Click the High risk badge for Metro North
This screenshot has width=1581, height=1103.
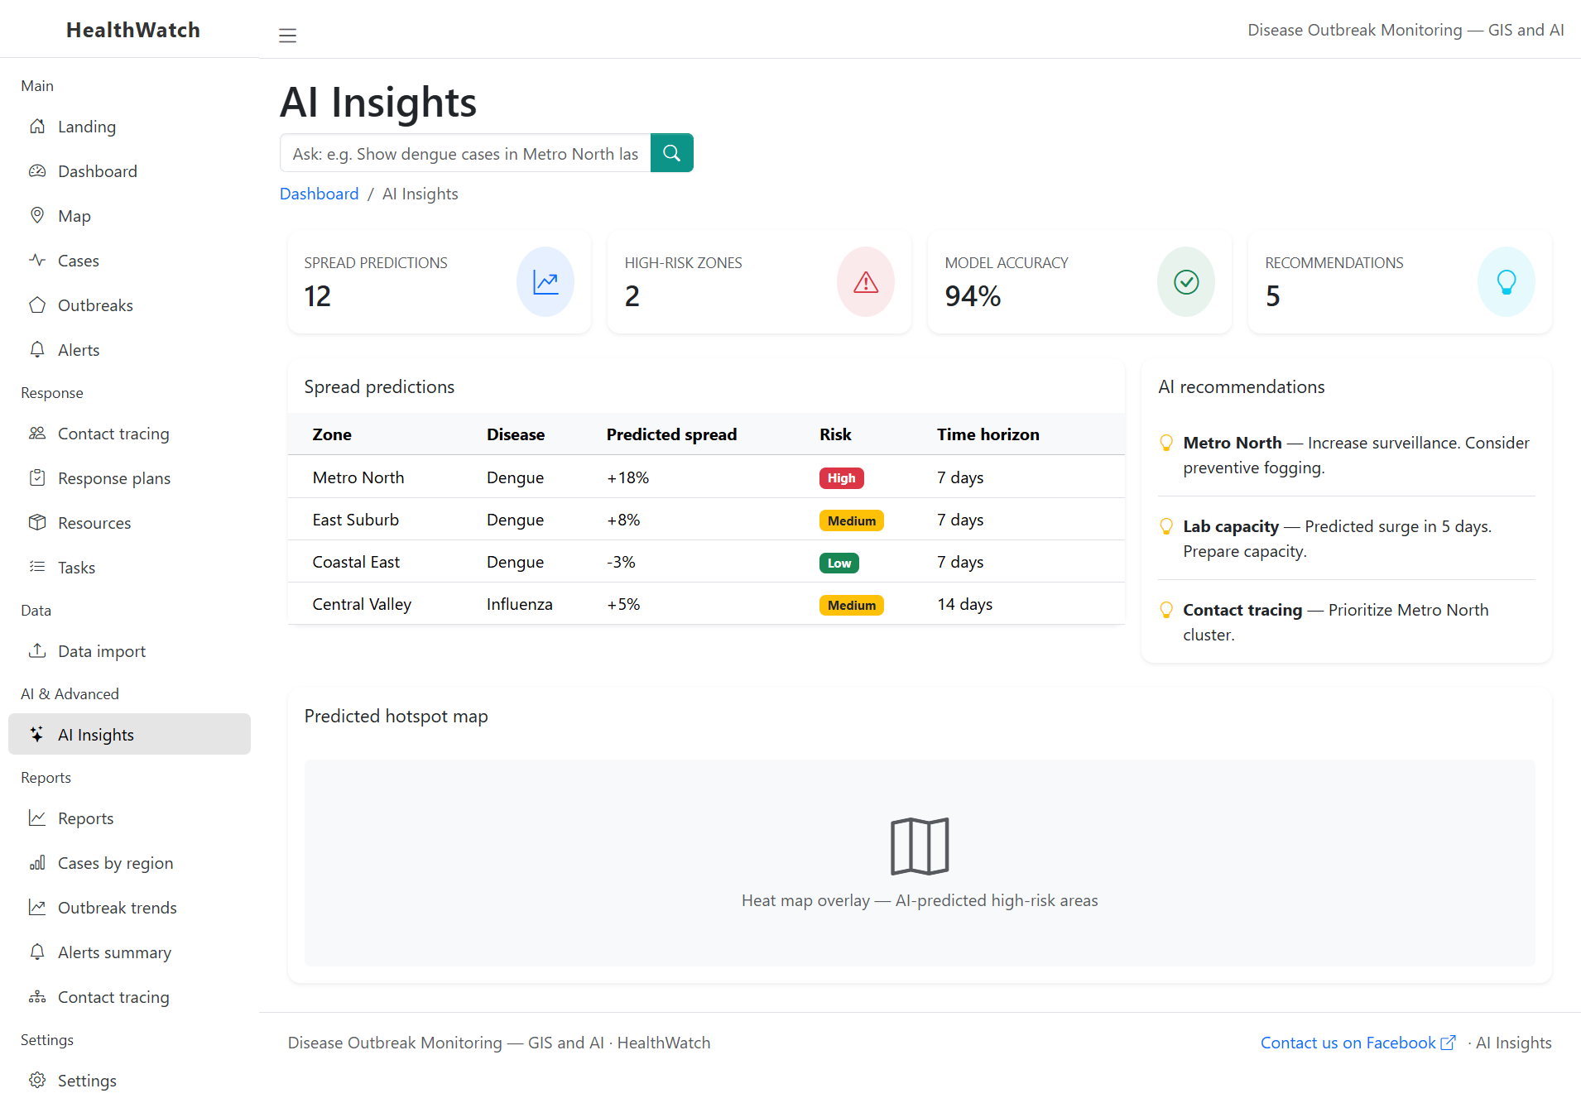(x=841, y=478)
